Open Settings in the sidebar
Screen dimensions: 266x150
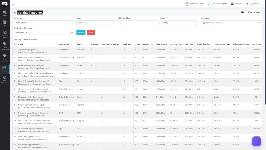click(x=5, y=13)
